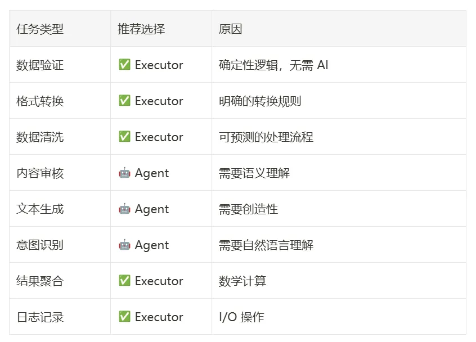The image size is (476, 342).
Task: Click the green checkmark in the 格式转换 row
Action: [124, 101]
